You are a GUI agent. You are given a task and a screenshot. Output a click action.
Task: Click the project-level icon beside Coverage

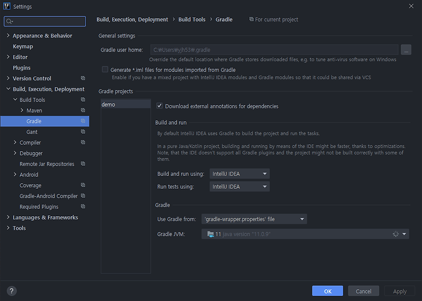pyautogui.click(x=83, y=185)
